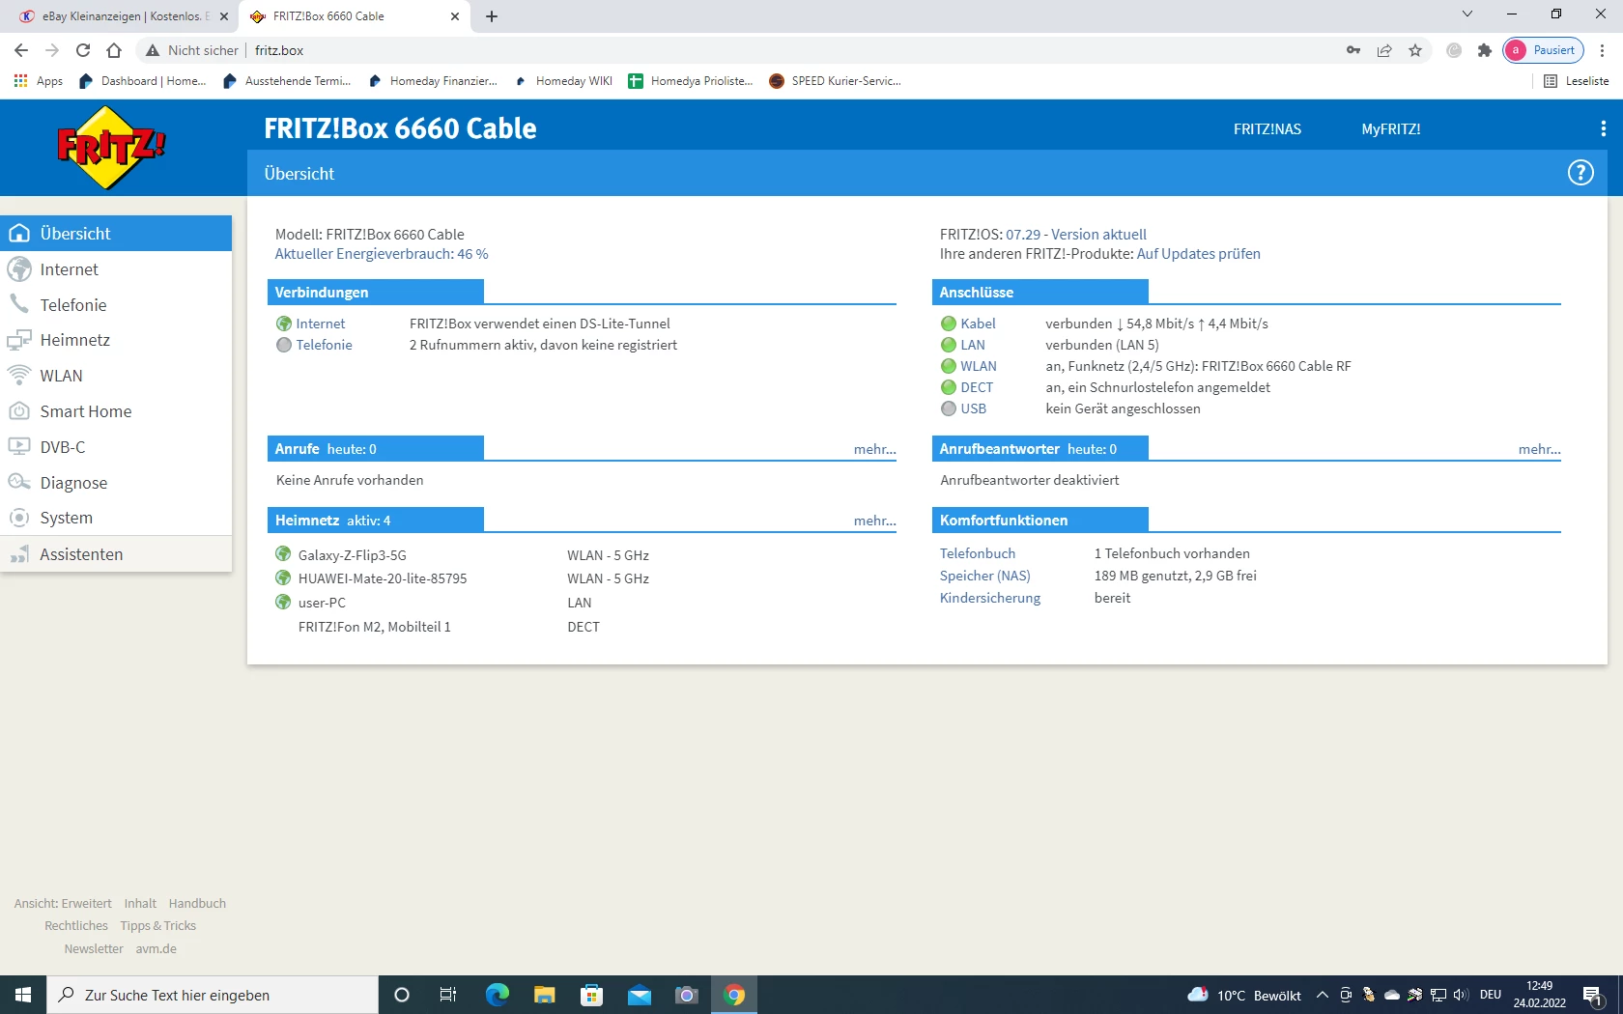Open the avm.de footer link
This screenshot has height=1014, width=1623.
tap(157, 949)
